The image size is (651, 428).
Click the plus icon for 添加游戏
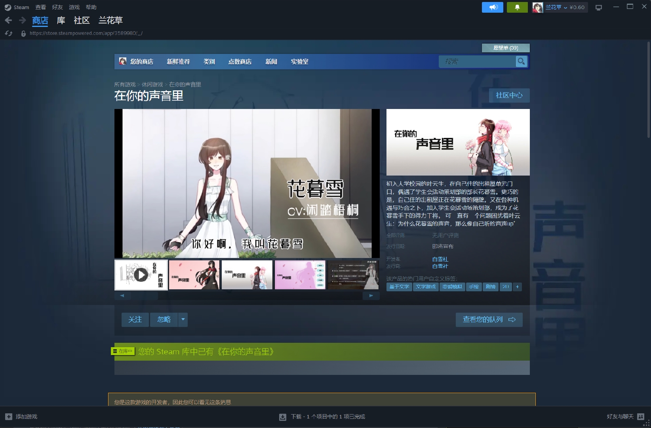(9, 417)
